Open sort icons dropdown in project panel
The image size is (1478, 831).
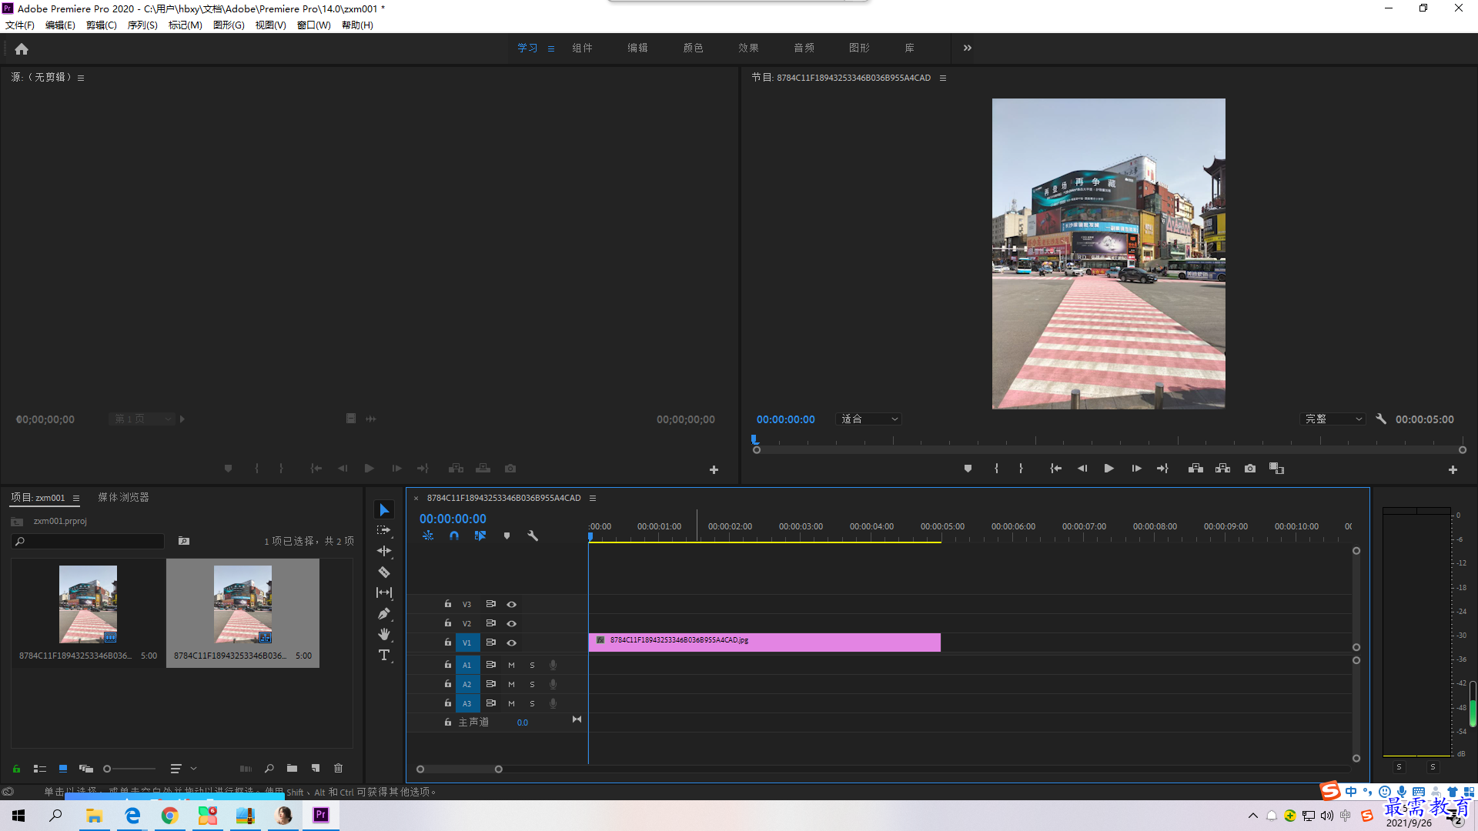click(x=182, y=769)
